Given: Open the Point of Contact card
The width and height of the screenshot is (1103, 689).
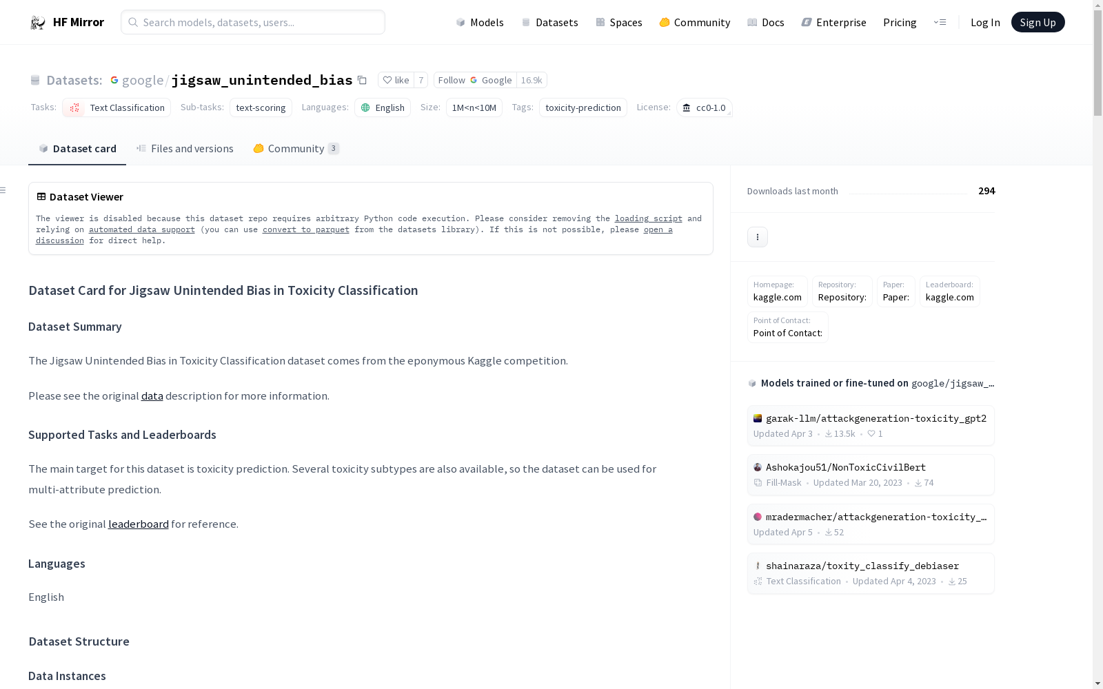Looking at the screenshot, I should pyautogui.click(x=788, y=327).
